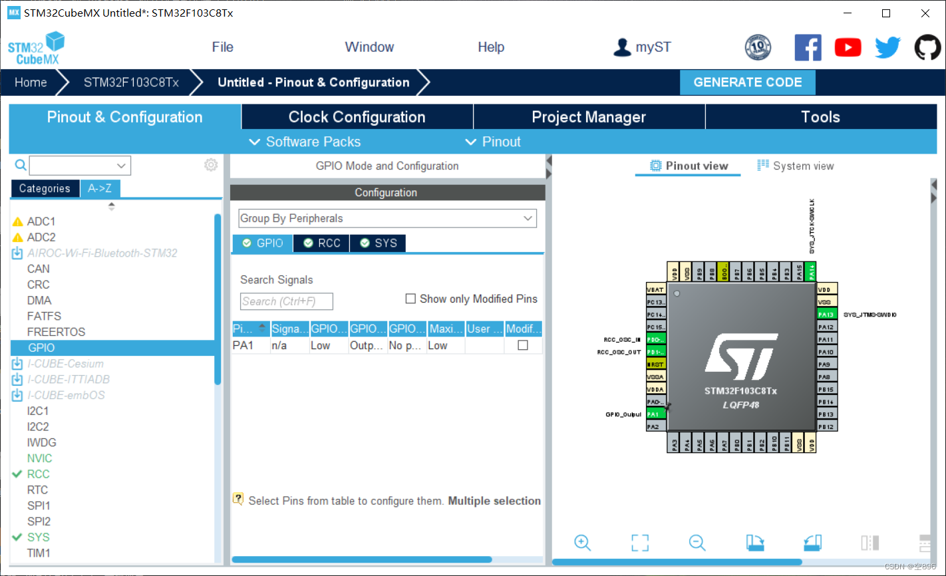Focus the Search Signals input field
Image resolution: width=946 pixels, height=576 pixels.
tap(286, 301)
